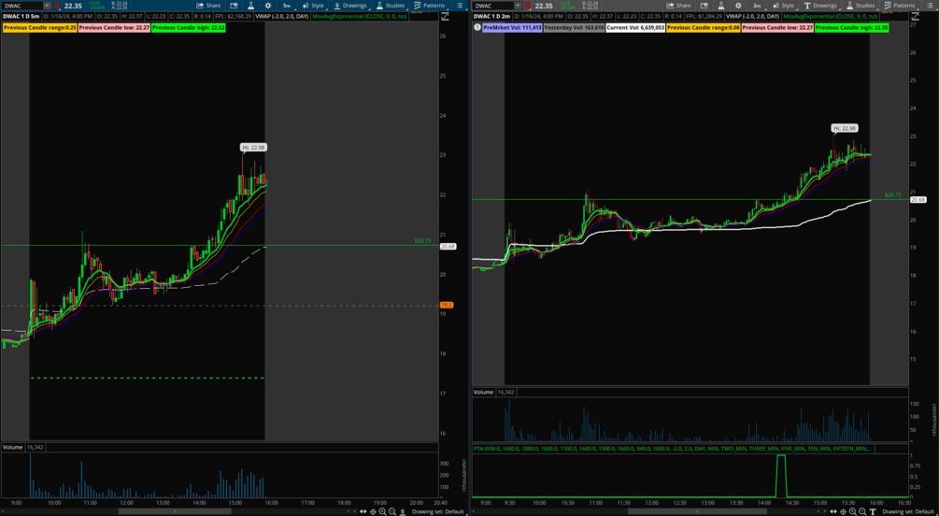Click the right chart's horizontal scrollbar thumb
Viewport: 939px width, 516px height.
pyautogui.click(x=697, y=511)
